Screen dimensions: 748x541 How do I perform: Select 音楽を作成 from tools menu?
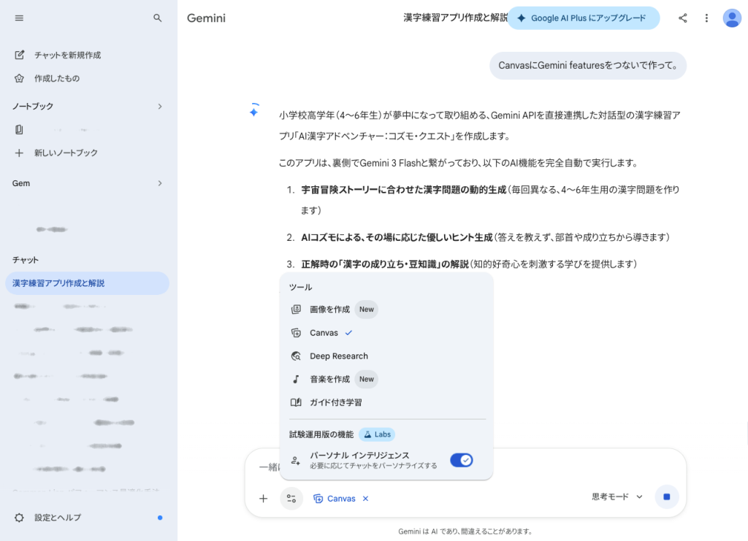(386, 380)
